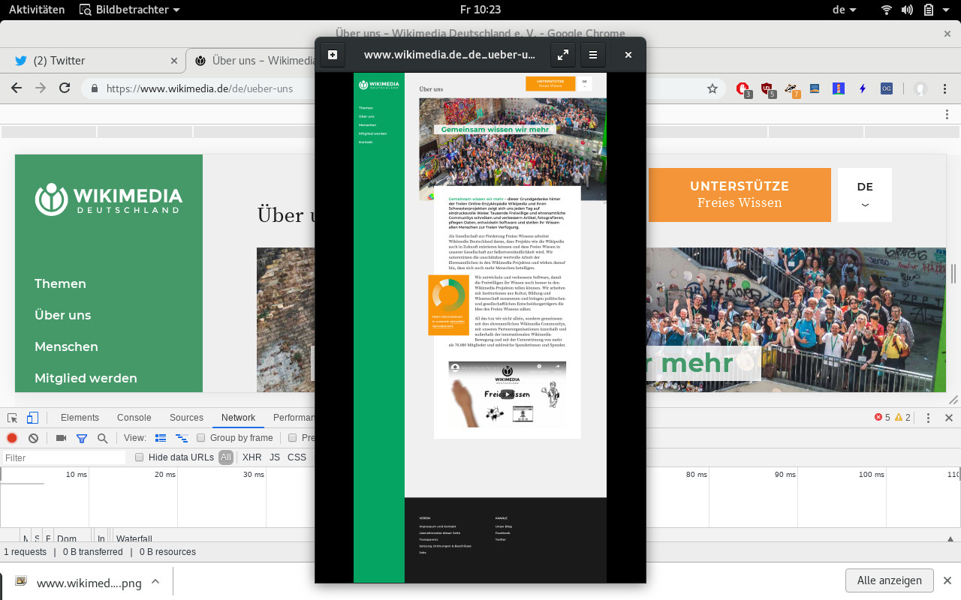Switch to the Console tab
Image resolution: width=961 pixels, height=600 pixels.
(x=134, y=418)
